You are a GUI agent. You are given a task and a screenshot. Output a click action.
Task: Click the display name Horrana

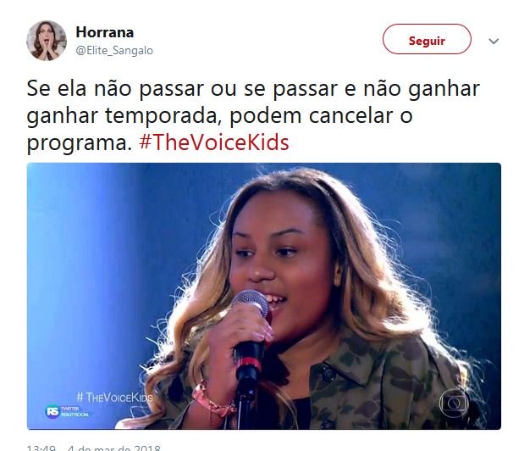pos(105,32)
